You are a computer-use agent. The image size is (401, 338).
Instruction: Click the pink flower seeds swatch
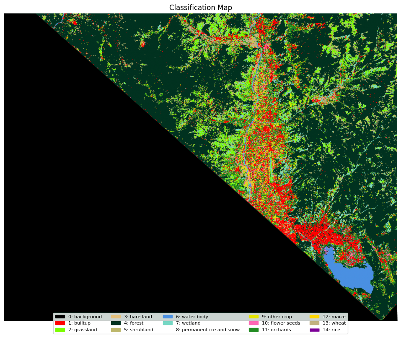(254, 323)
